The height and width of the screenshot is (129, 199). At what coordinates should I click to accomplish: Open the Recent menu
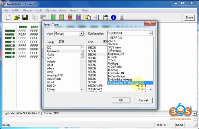74,10
